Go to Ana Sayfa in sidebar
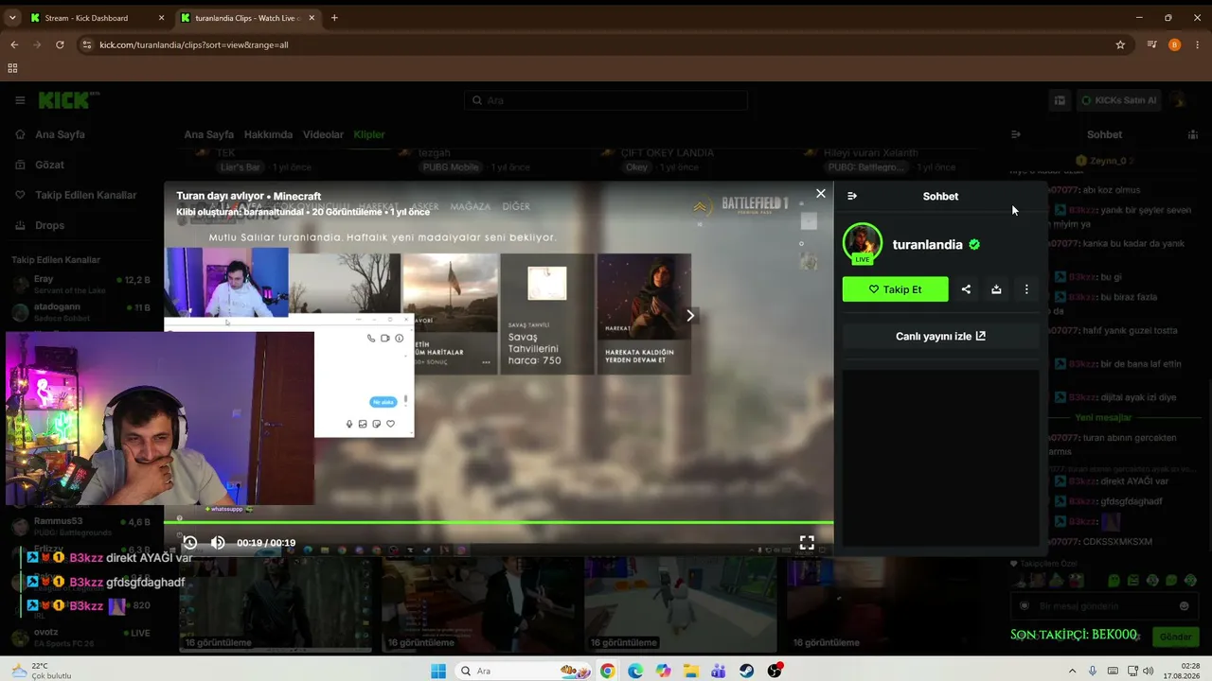The width and height of the screenshot is (1212, 681). point(60,134)
